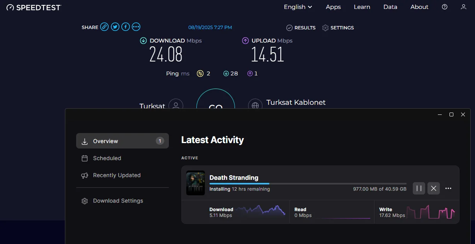Click the Death Stranding install progress bar
Viewport: 475px width, 244px height.
308,184
